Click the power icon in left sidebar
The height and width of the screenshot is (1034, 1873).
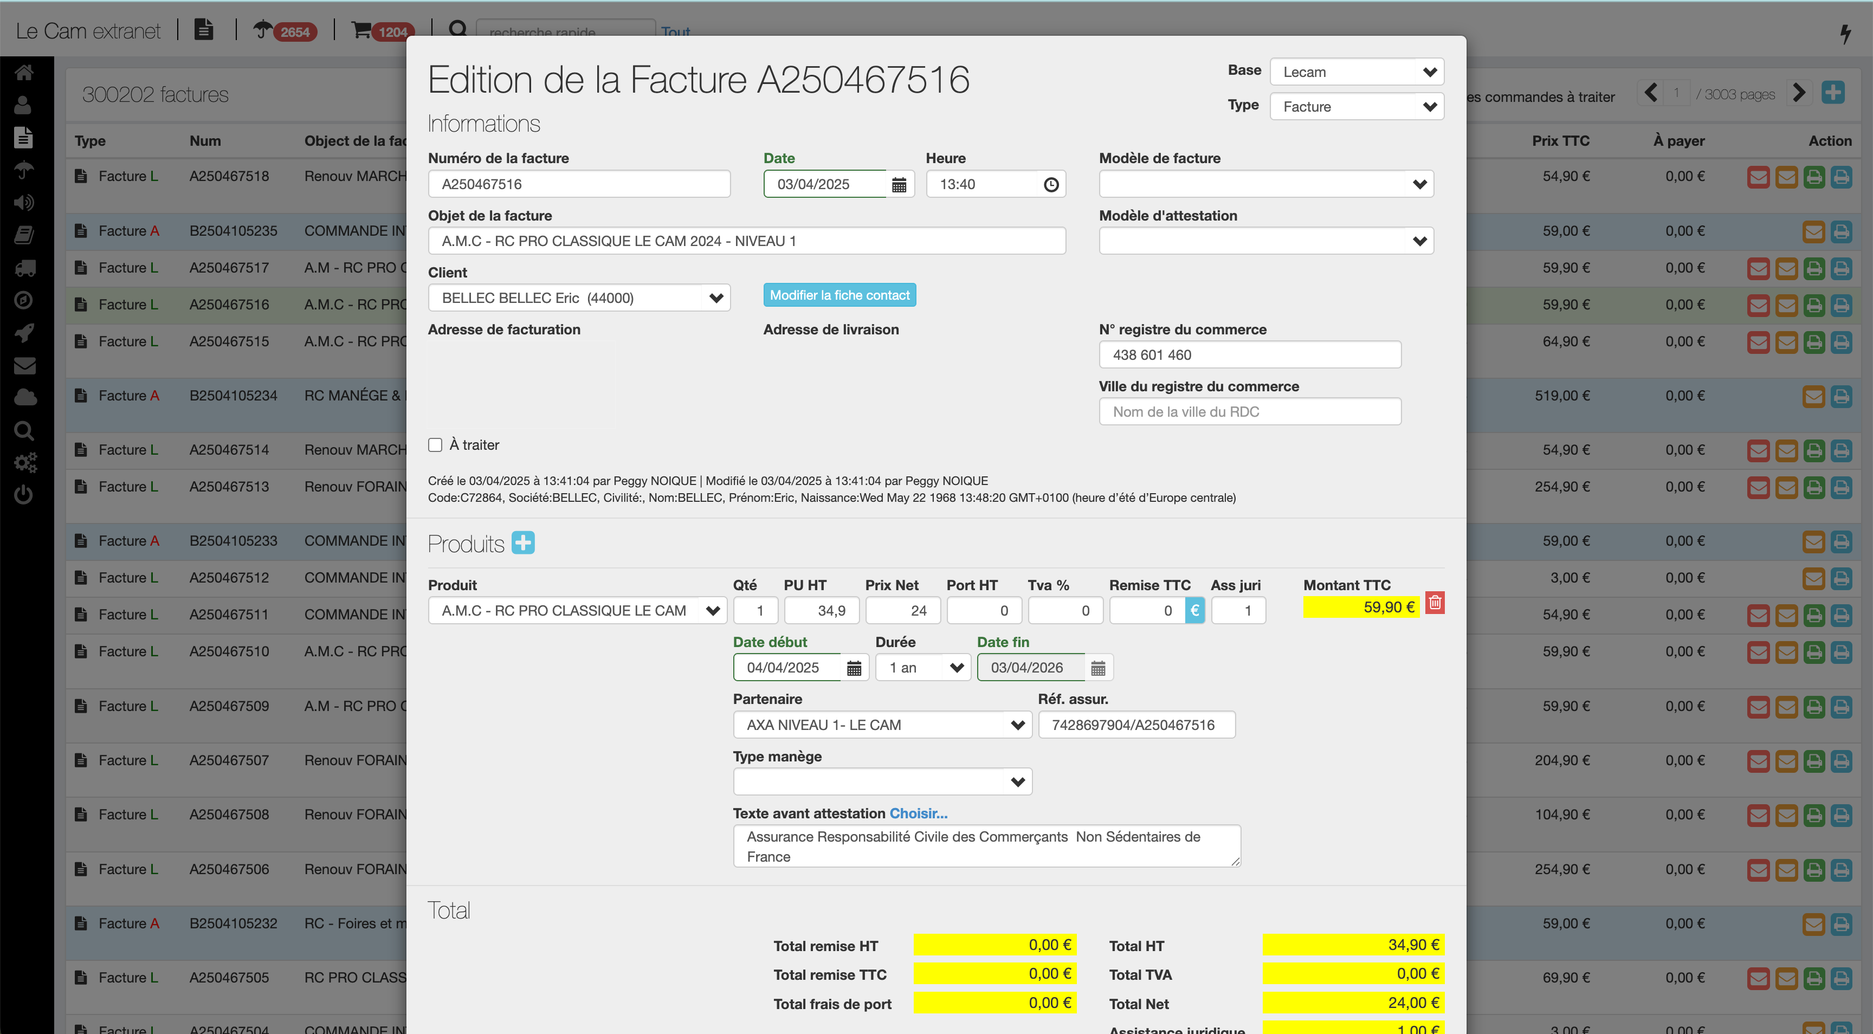[x=24, y=495]
